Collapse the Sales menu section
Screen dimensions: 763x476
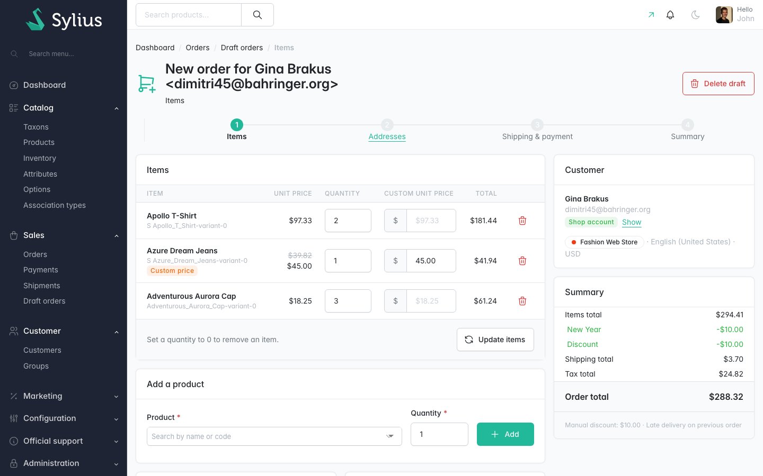pos(117,236)
